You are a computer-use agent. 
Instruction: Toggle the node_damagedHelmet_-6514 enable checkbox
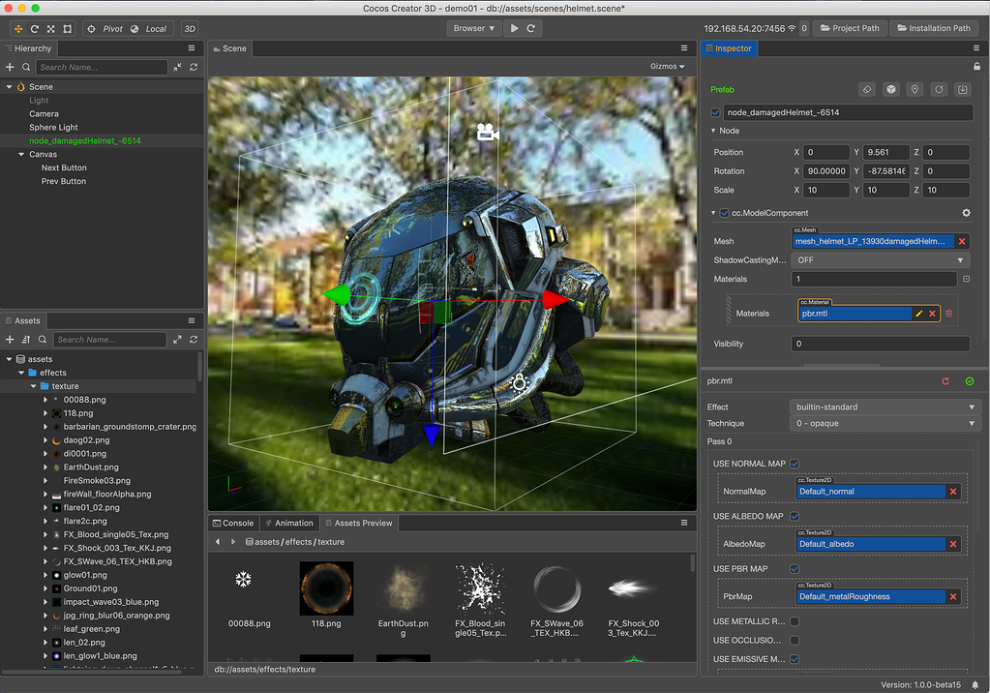pos(713,112)
